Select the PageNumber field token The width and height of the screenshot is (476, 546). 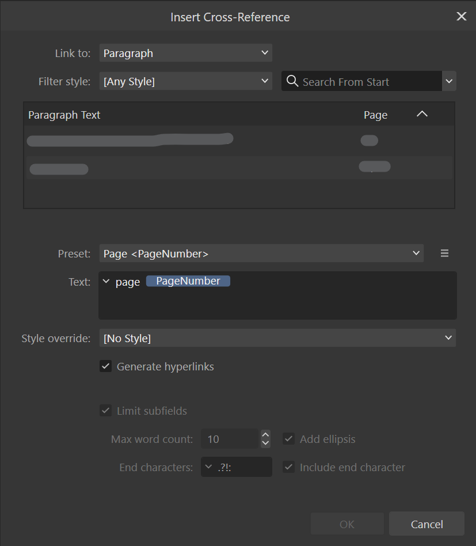pos(188,281)
